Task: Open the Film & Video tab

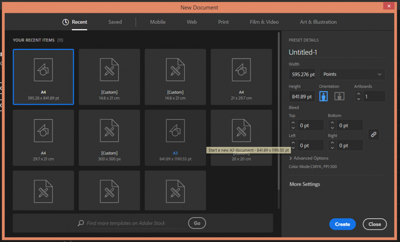Action: pos(264,22)
